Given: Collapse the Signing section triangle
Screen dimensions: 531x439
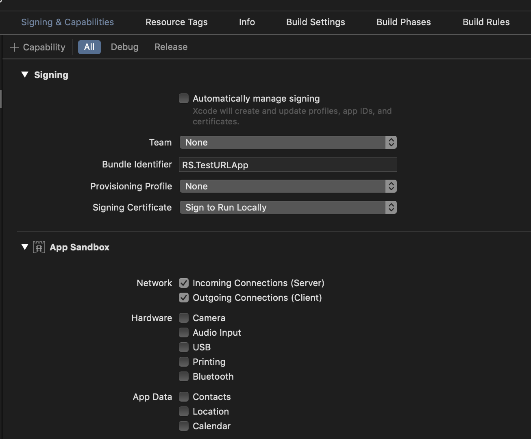Looking at the screenshot, I should click(25, 75).
